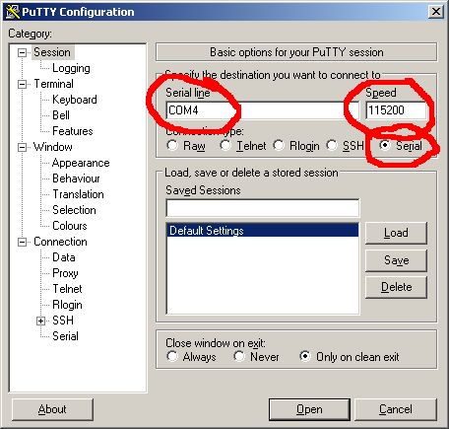Open the Appearance category
449x429 pixels.
(81, 163)
